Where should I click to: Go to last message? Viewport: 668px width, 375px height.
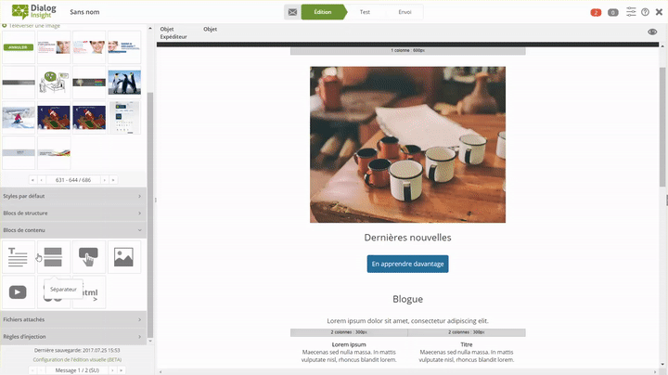121,370
